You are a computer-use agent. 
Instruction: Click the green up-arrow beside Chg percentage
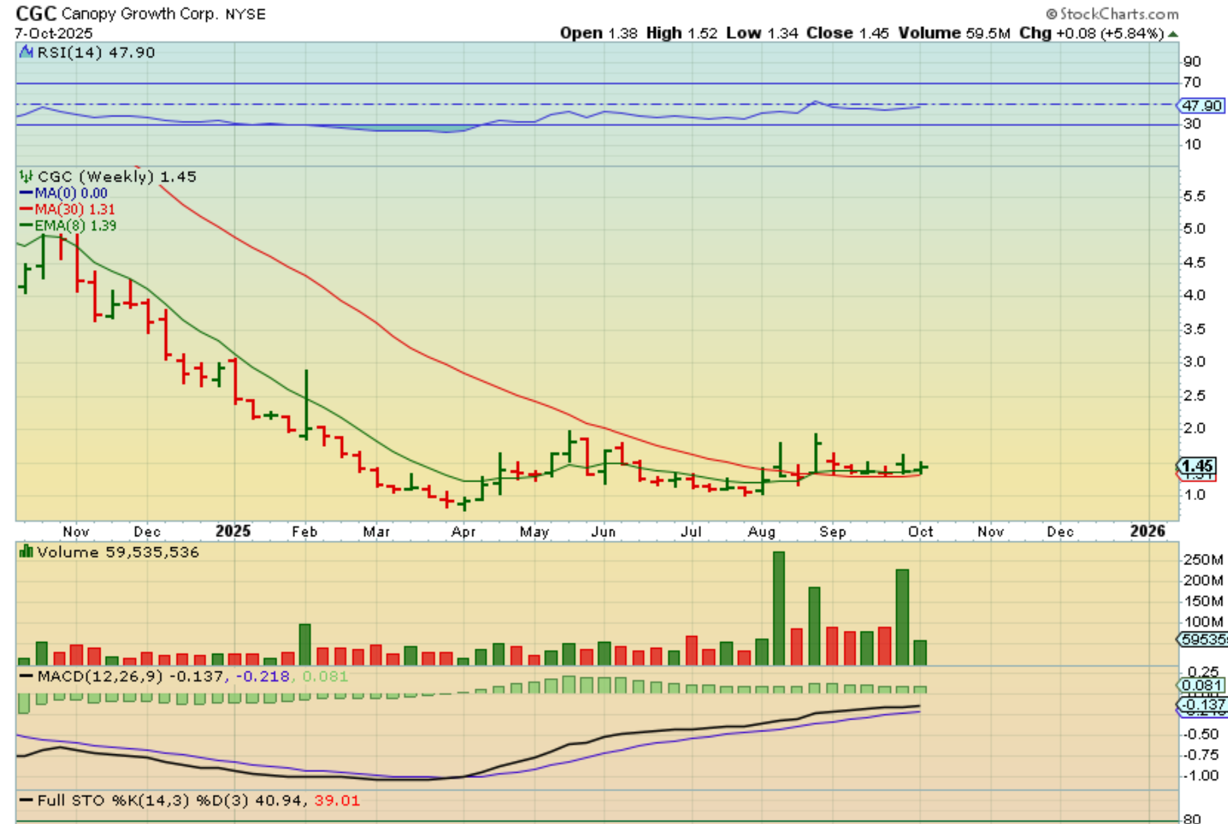tap(1173, 34)
